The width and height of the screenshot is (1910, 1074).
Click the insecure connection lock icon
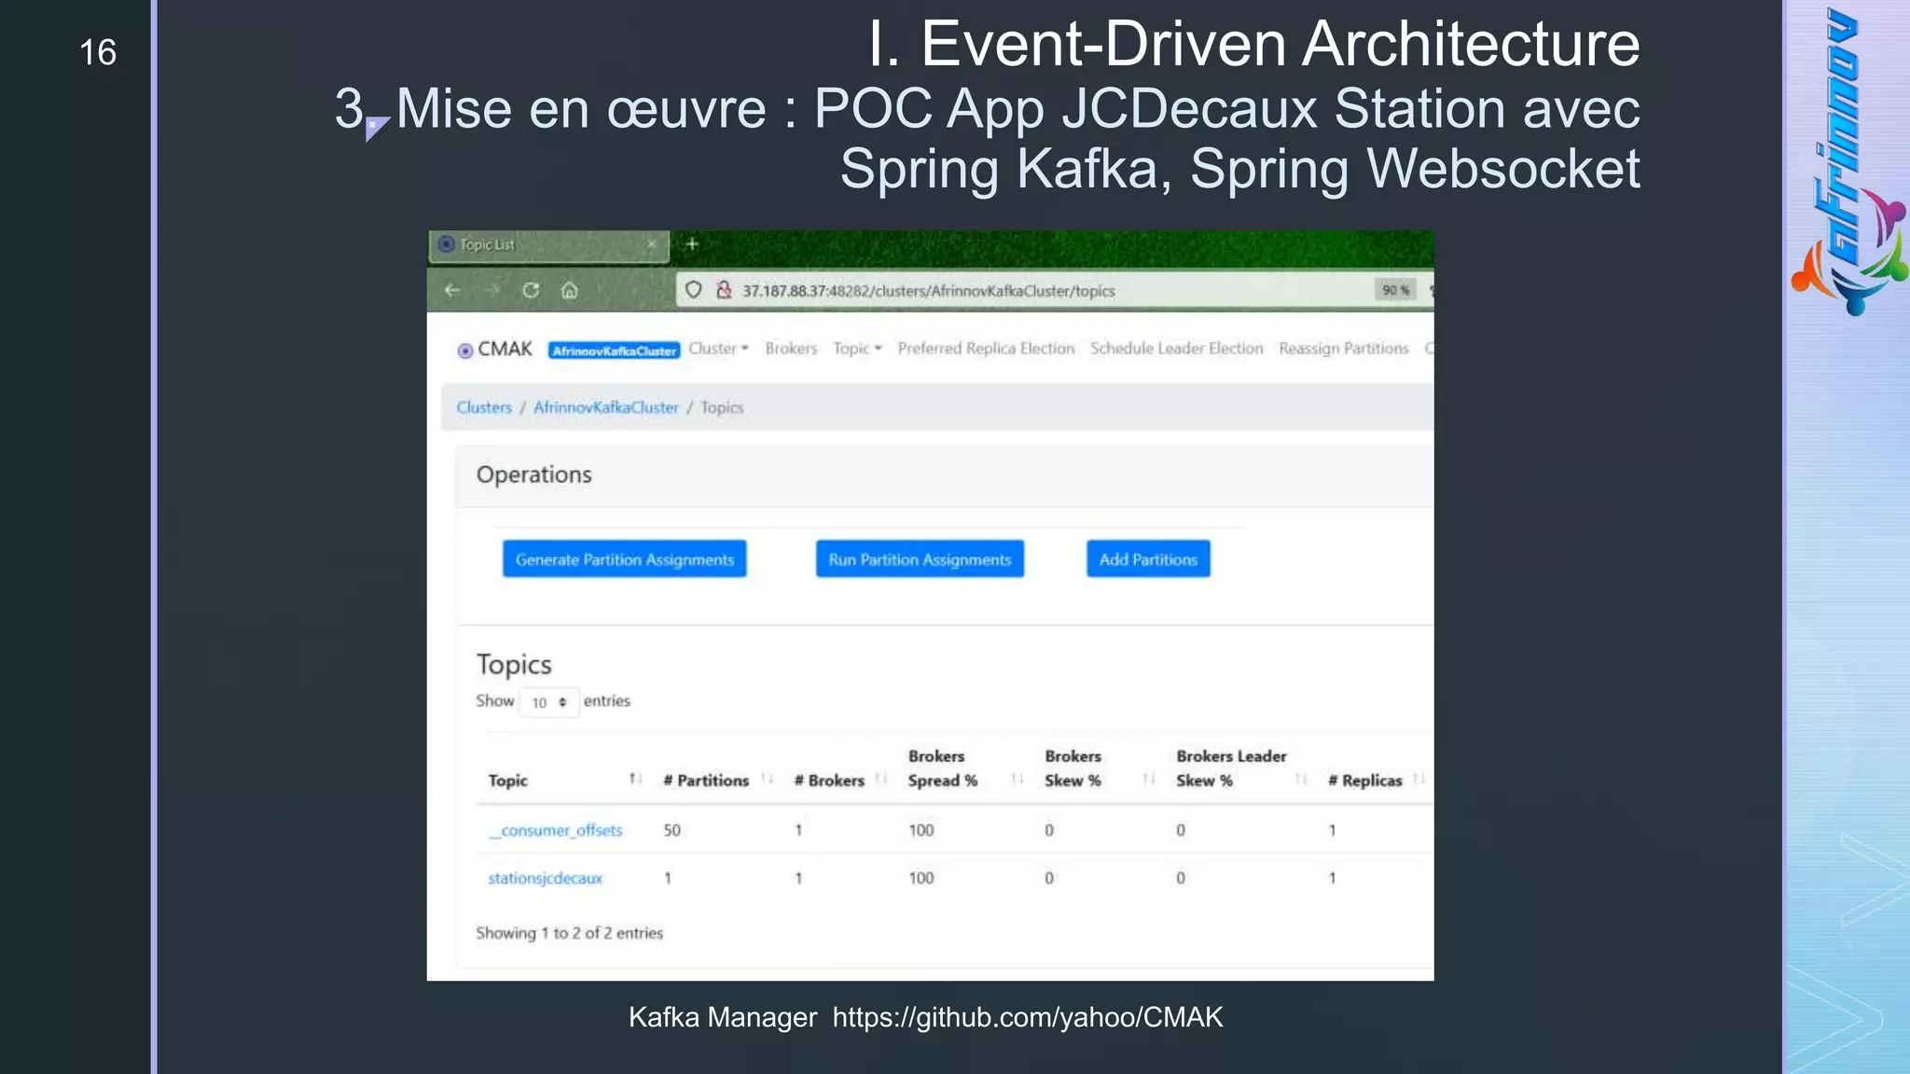click(x=724, y=290)
